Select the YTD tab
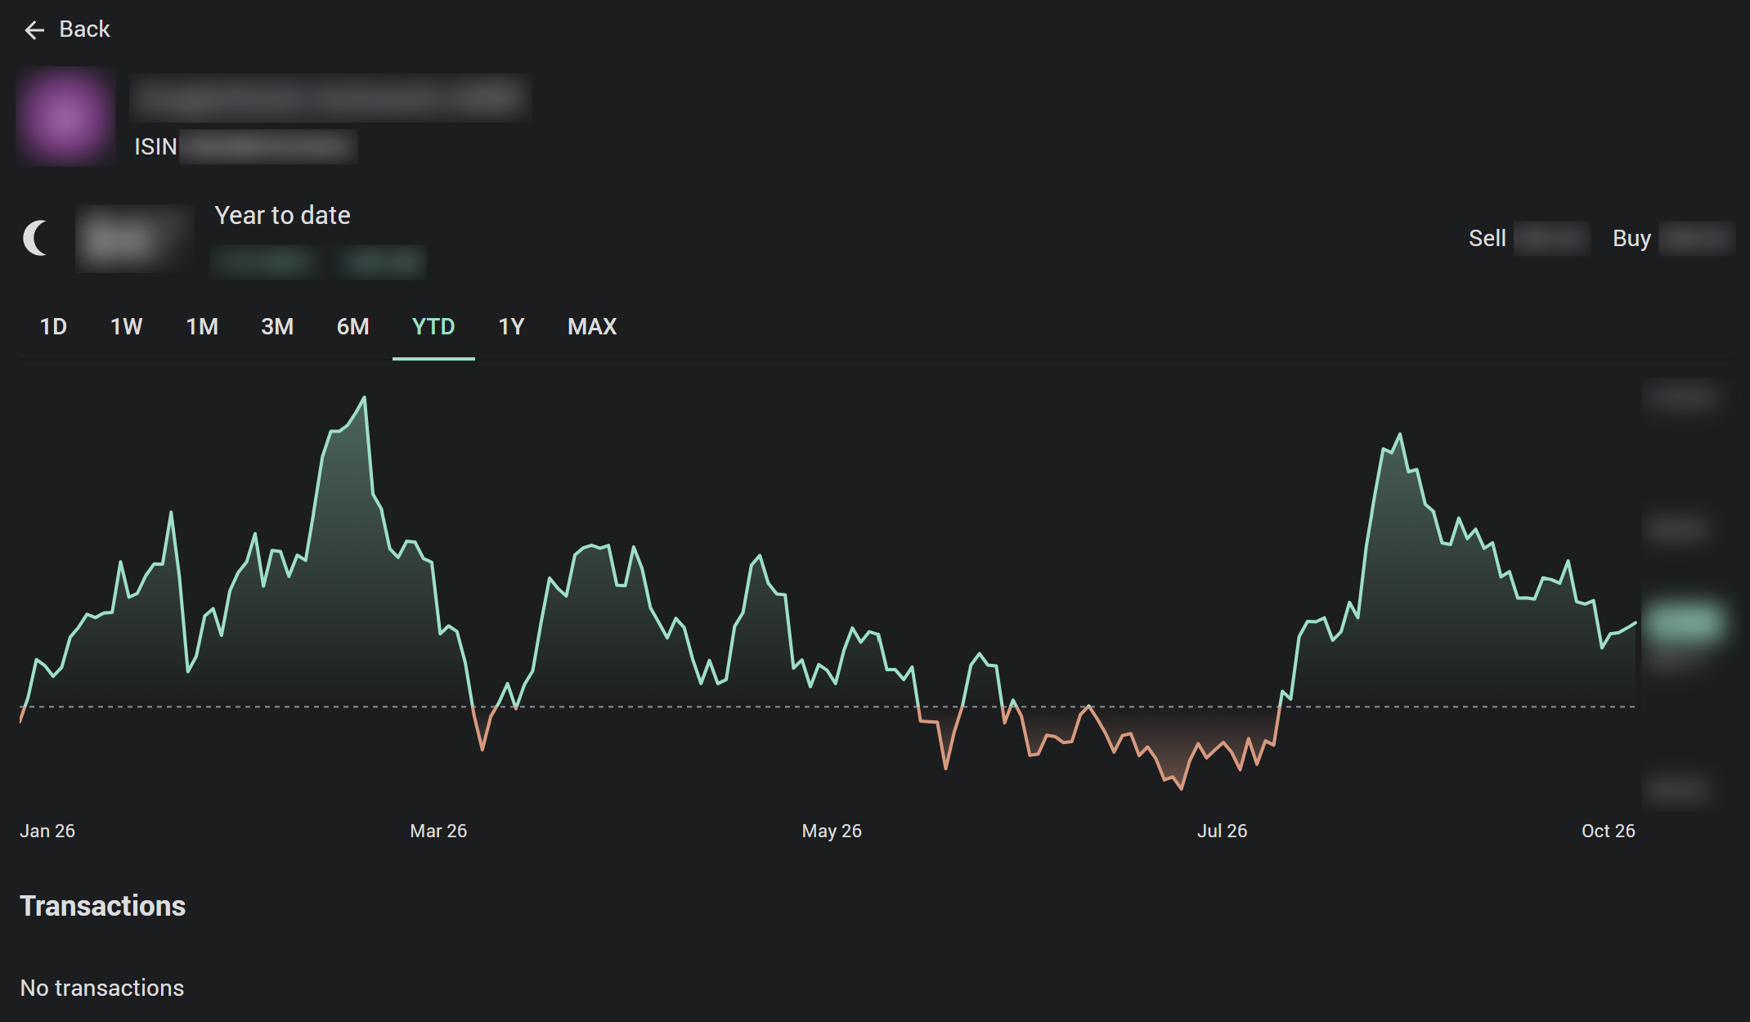Screen dimensions: 1750x1022 433,327
